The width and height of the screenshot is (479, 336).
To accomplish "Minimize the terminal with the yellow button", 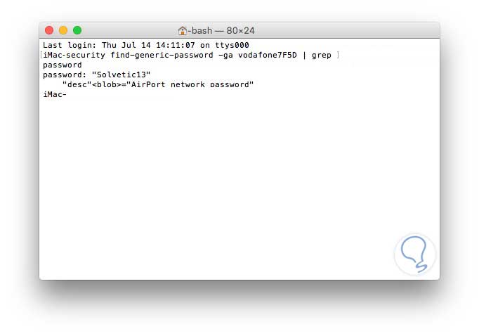I will click(63, 30).
